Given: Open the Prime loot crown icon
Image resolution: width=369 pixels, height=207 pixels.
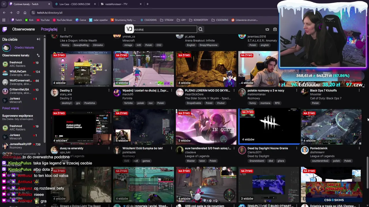Looking at the screenshot, I should point(267,29).
